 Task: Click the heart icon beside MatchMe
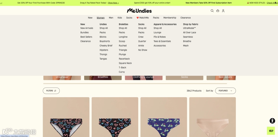(137, 18)
